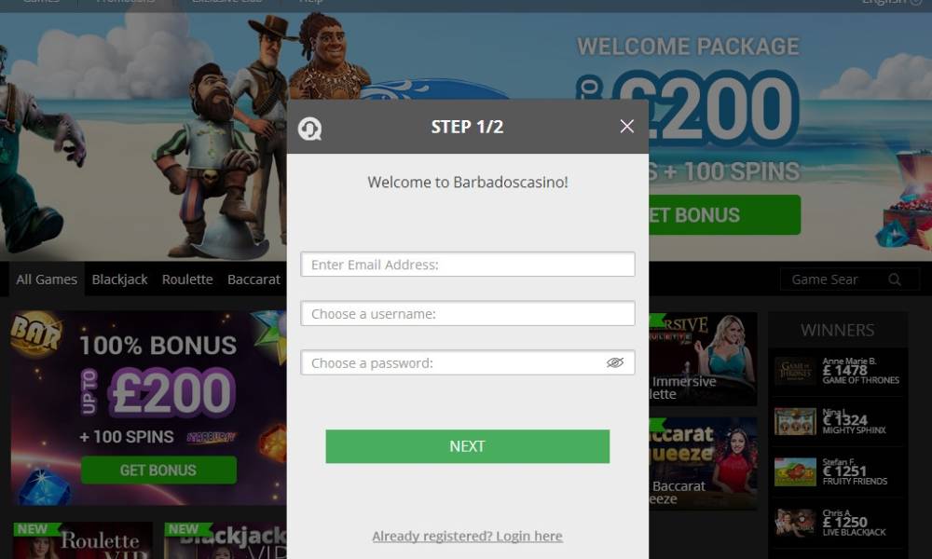This screenshot has height=559, width=932.
Task: Open the Live Blackjack winner thumbnail
Action: pyautogui.click(x=795, y=523)
